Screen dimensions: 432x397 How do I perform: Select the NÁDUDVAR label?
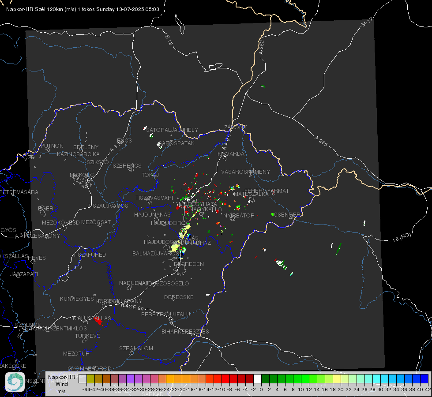click(134, 283)
